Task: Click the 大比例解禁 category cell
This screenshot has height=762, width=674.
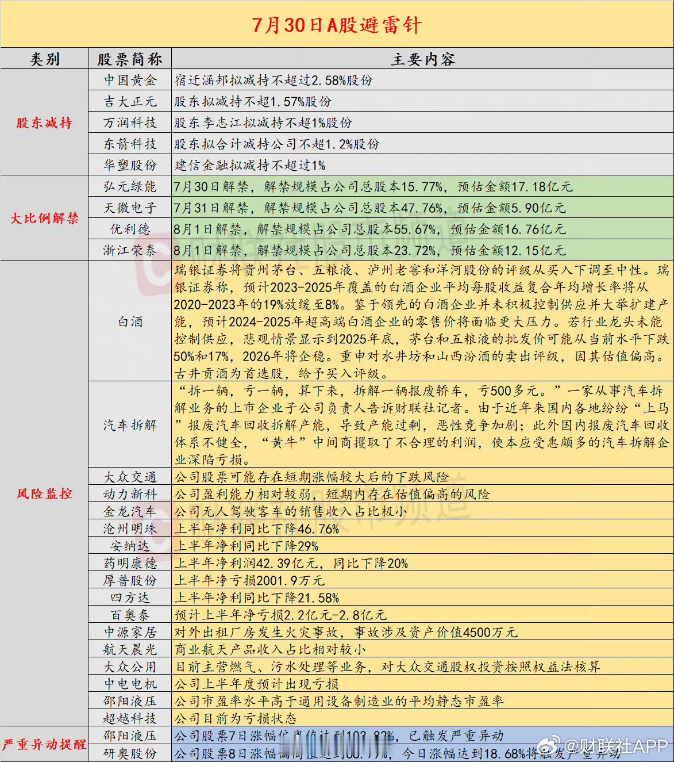Action: 44,219
